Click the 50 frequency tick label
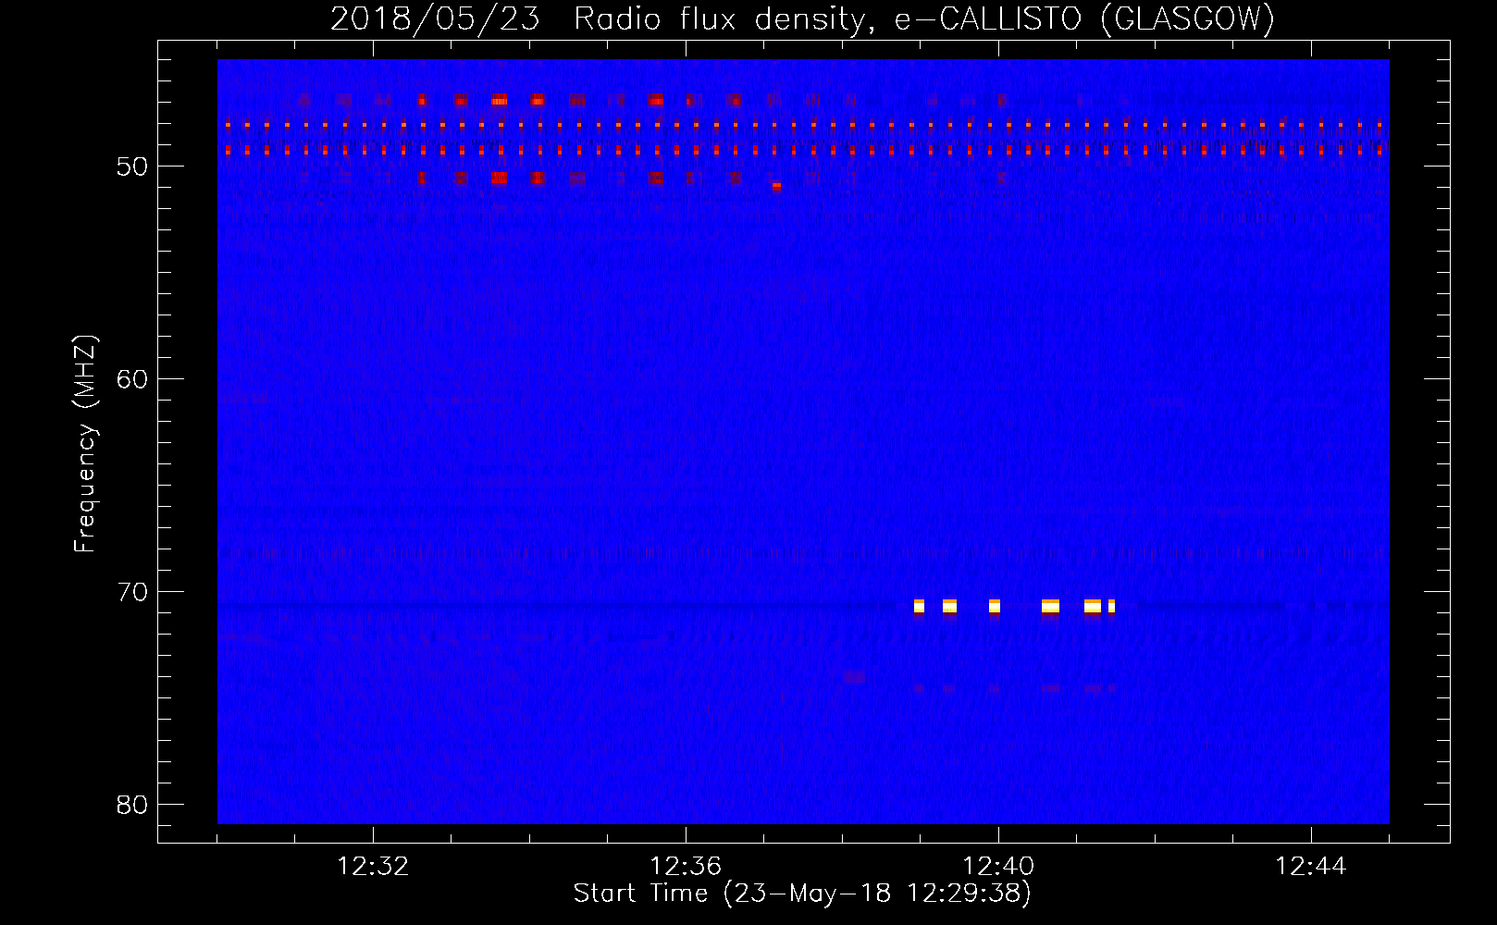 click(132, 166)
